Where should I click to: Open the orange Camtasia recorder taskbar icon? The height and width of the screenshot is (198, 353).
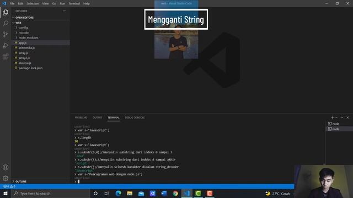point(210,193)
